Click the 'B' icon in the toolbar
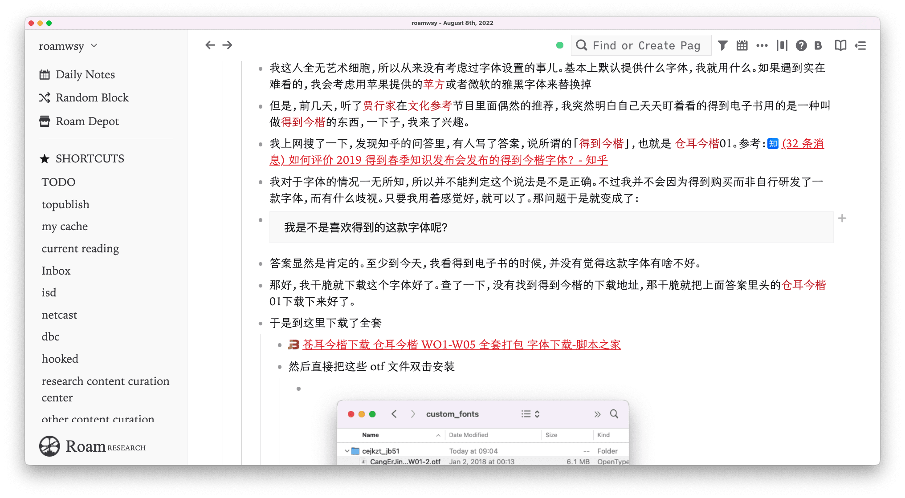 tap(818, 45)
